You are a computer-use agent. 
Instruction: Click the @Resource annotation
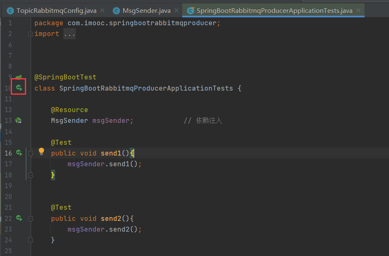(x=70, y=110)
